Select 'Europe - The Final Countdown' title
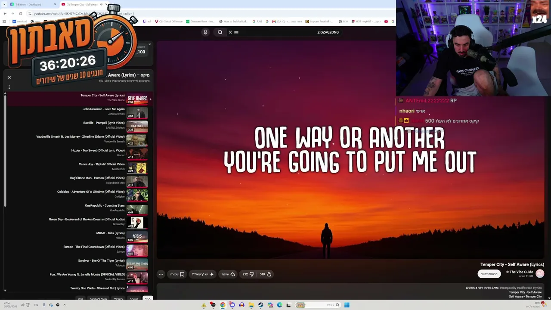Screen dimensions: 551x310 [x=94, y=247]
